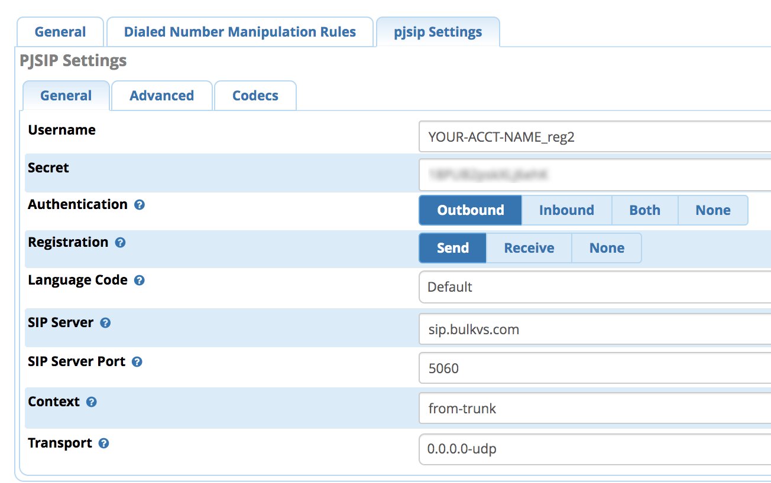Show Context help icon
Image resolution: width=771 pixels, height=483 pixels.
coord(91,402)
